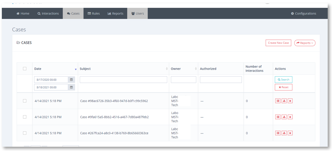Click the Search button

284,79
